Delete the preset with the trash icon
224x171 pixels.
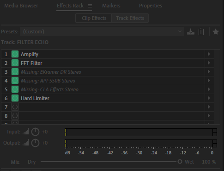201,32
